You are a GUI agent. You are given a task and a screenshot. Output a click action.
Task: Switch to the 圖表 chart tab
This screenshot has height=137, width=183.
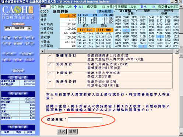click(x=147, y=11)
